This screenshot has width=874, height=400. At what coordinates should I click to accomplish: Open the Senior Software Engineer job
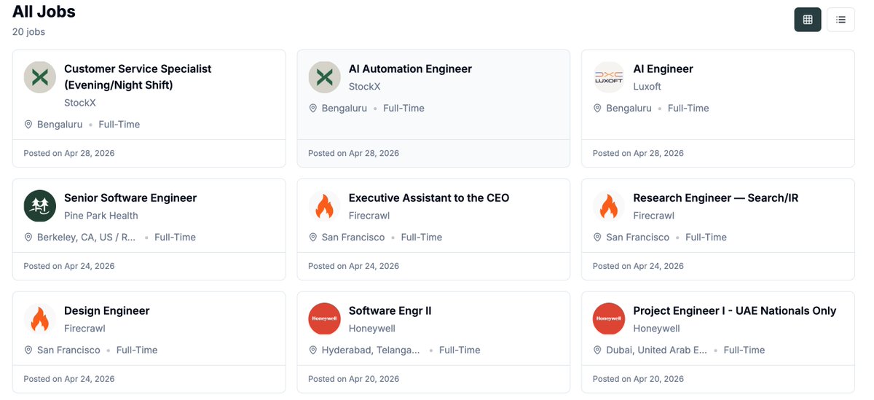point(130,198)
